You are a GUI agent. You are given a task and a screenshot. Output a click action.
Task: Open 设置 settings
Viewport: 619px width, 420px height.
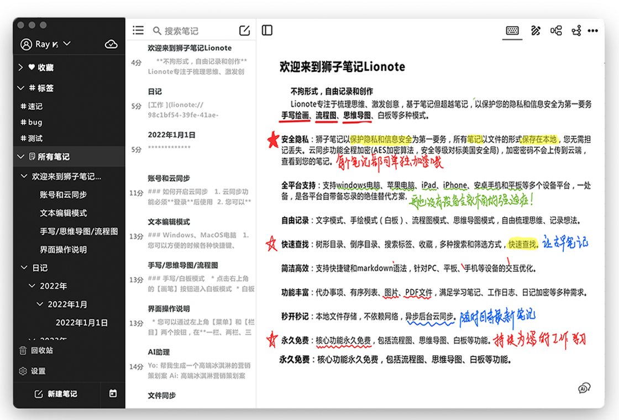(x=33, y=371)
